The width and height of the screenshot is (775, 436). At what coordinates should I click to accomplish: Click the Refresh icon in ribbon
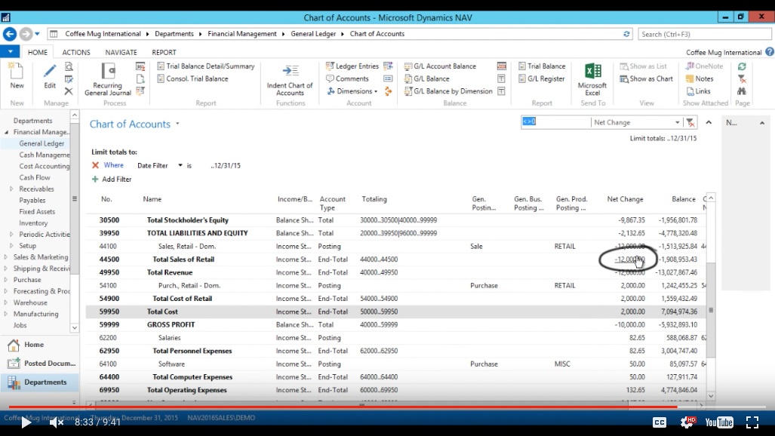tap(742, 66)
